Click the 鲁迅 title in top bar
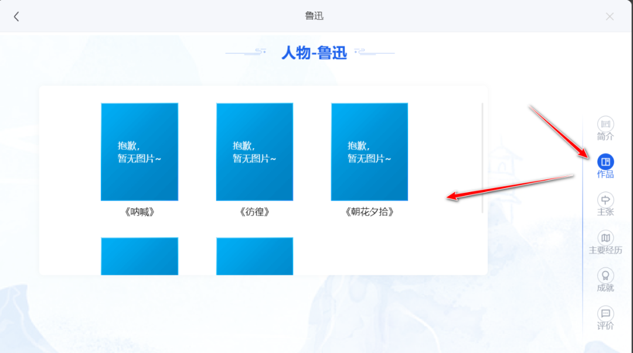Viewport: 633px width, 353px height. pyautogui.click(x=315, y=16)
